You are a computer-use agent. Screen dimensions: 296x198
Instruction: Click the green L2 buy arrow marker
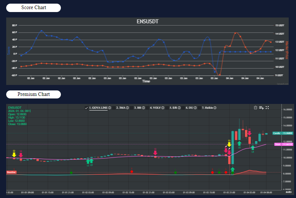click(x=88, y=161)
